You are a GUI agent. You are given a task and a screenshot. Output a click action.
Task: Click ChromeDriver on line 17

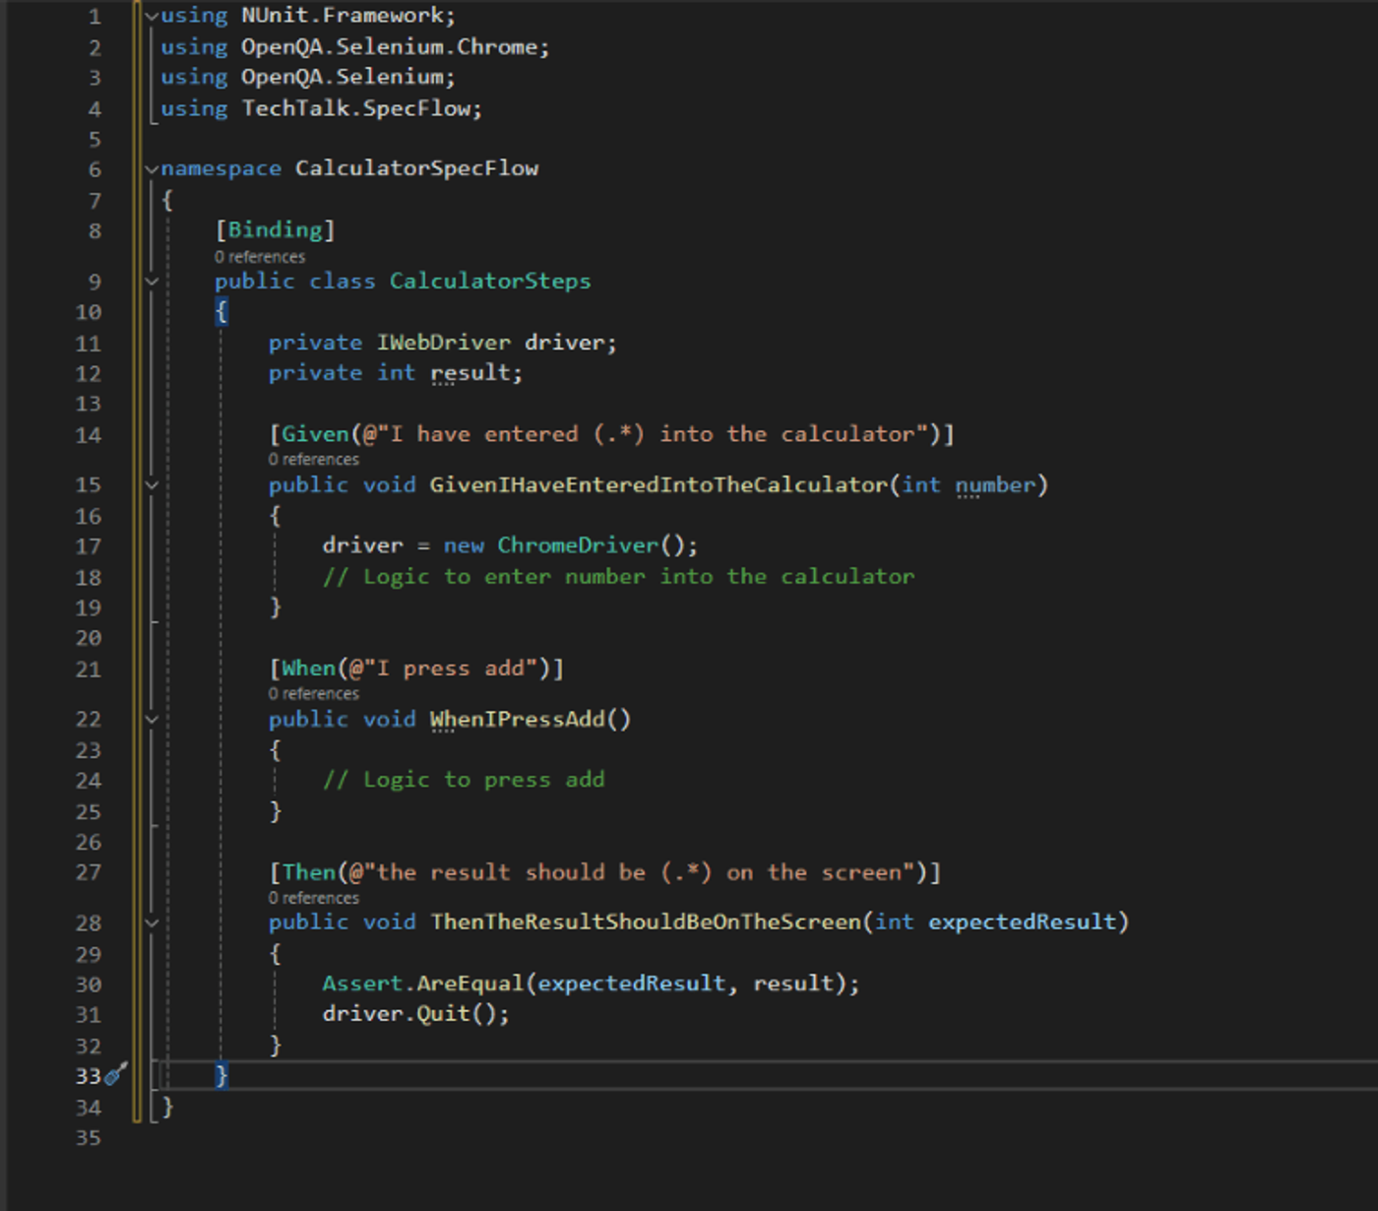coord(578,545)
